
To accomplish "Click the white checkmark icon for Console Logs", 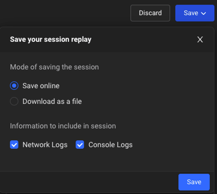I will (80, 145).
